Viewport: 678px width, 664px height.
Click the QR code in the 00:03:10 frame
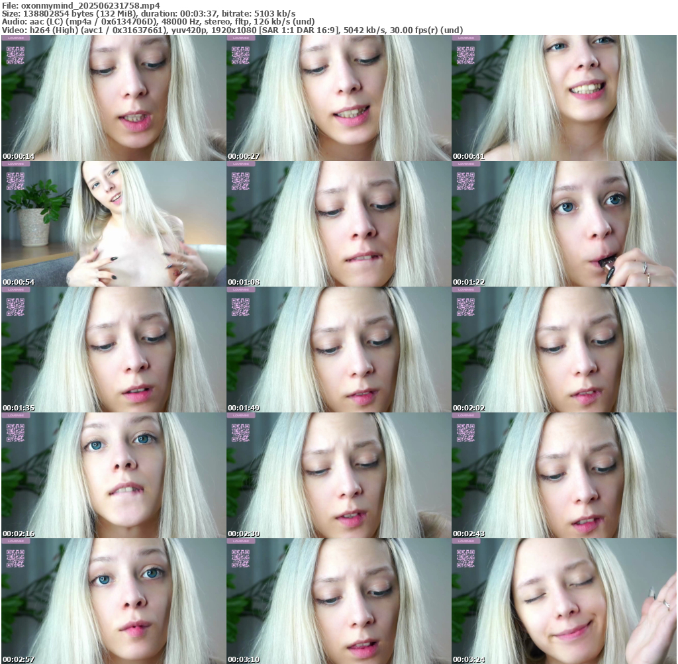[x=240, y=558]
